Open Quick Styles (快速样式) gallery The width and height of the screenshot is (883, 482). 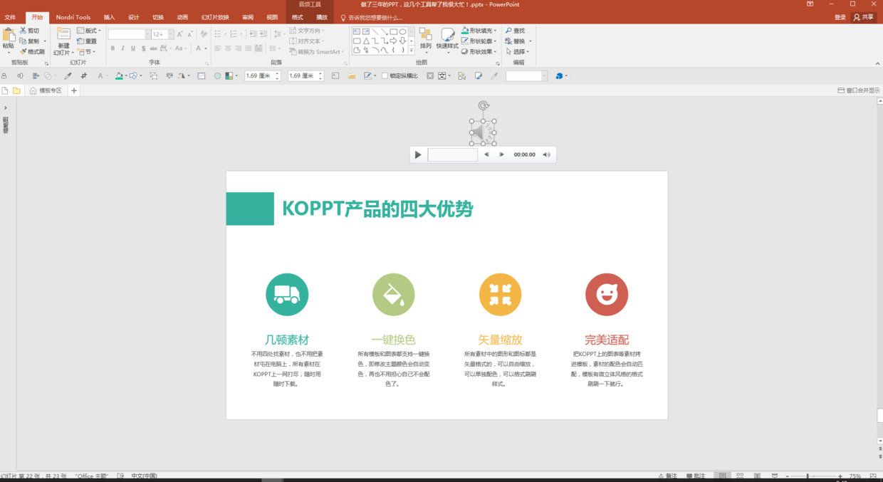pos(447,41)
